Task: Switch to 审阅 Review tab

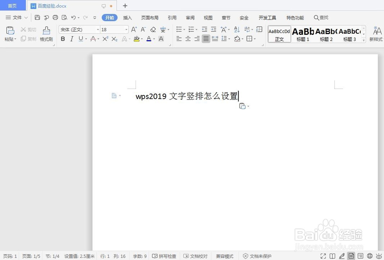Action: click(190, 18)
